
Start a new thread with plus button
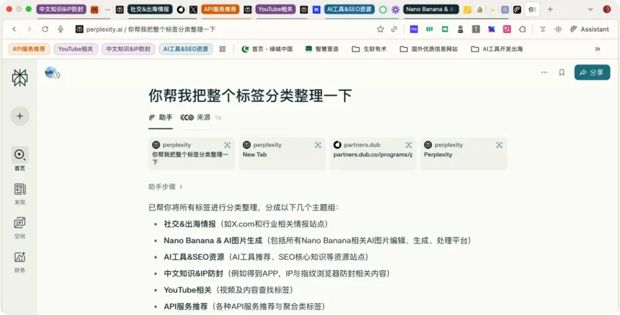point(20,116)
